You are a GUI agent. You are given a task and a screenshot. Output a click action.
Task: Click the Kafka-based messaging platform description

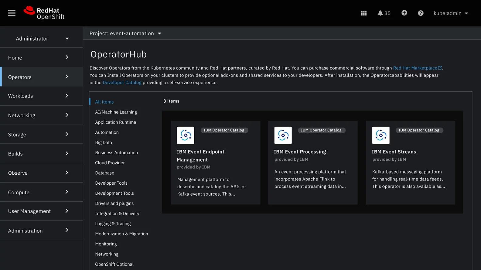409,179
